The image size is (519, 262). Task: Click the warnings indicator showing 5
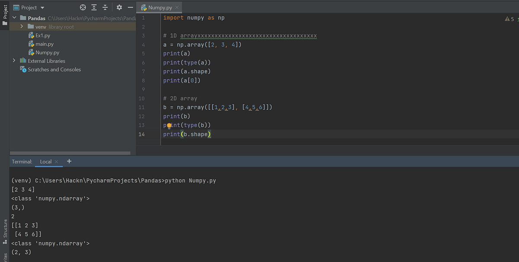509,19
